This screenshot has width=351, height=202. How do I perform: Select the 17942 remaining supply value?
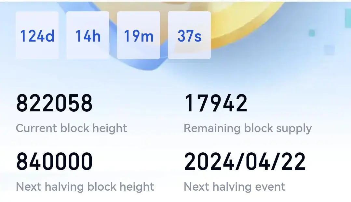[216, 103]
